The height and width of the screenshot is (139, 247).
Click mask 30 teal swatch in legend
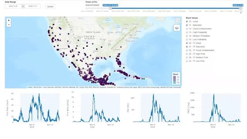pyautogui.click(x=174, y=82)
